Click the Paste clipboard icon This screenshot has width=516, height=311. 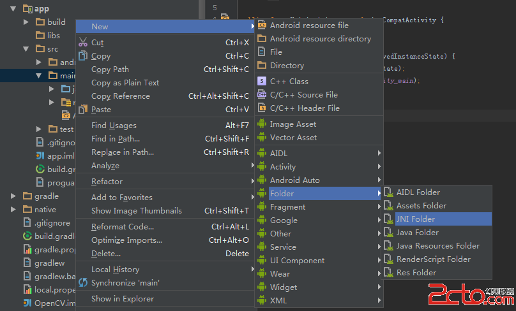(83, 110)
